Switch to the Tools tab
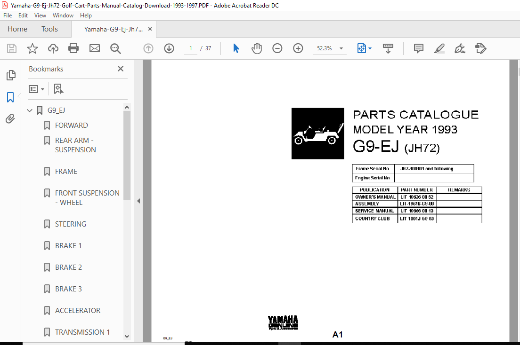 click(50, 29)
